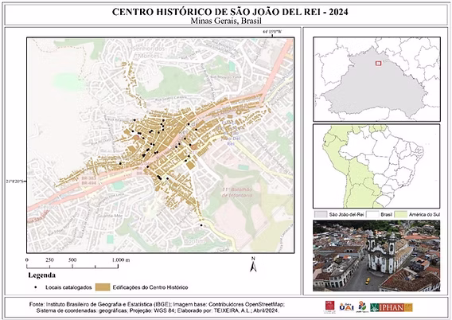This screenshot has height=320, width=452.
Task: Click the 1.000 m scale label
Action: [x=121, y=260]
